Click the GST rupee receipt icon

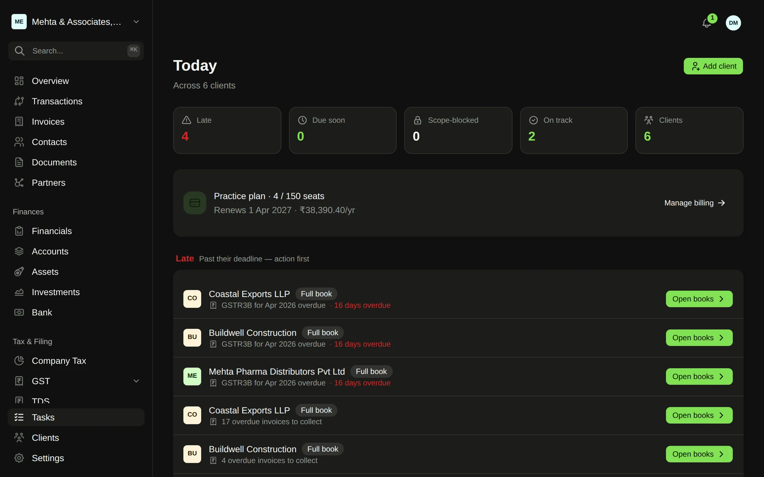[x=19, y=381]
